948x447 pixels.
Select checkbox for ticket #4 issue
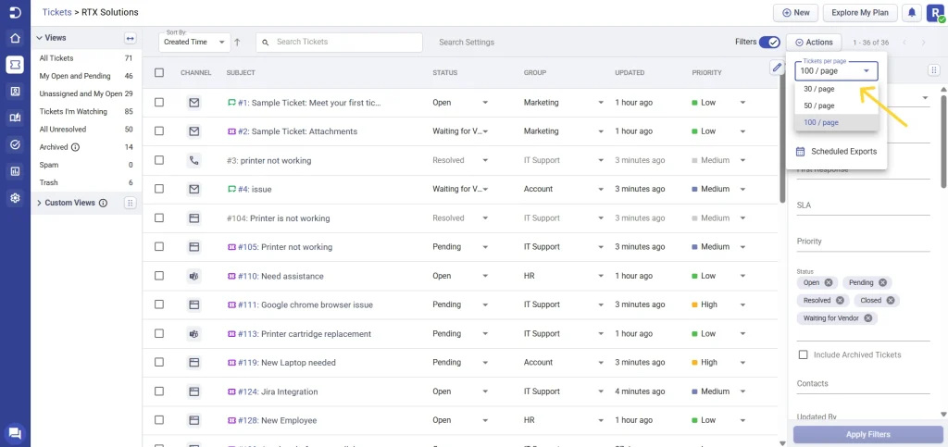[159, 189]
